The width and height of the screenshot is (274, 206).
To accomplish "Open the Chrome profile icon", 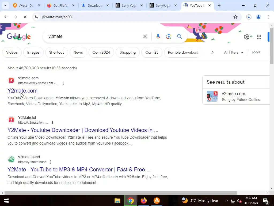I will click(258, 17).
